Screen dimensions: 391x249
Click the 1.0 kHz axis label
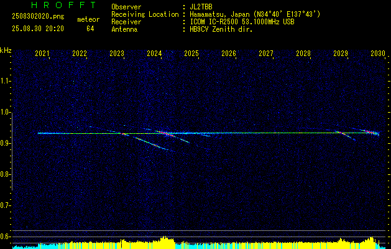click(x=6, y=112)
